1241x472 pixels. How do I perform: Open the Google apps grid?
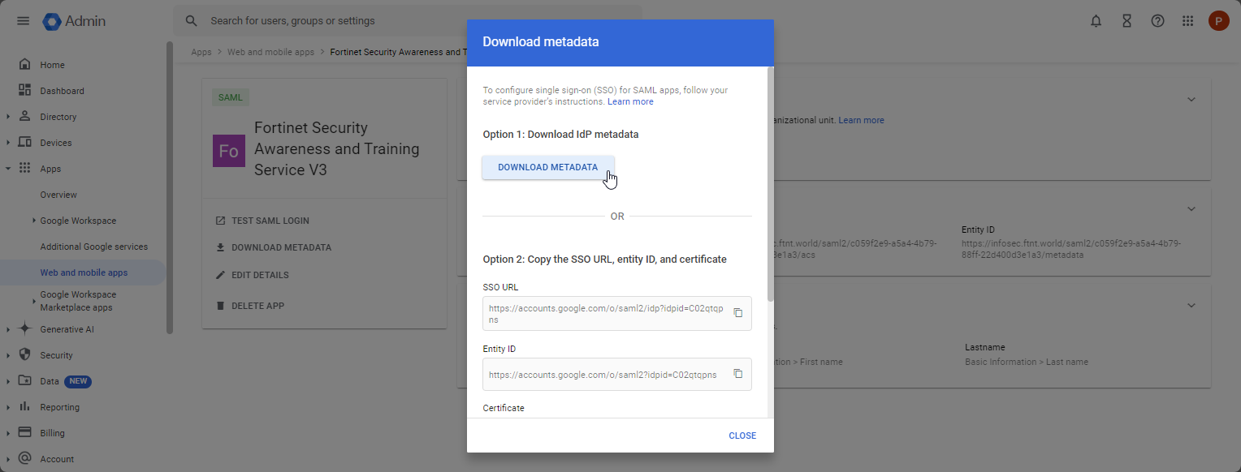pos(1187,21)
